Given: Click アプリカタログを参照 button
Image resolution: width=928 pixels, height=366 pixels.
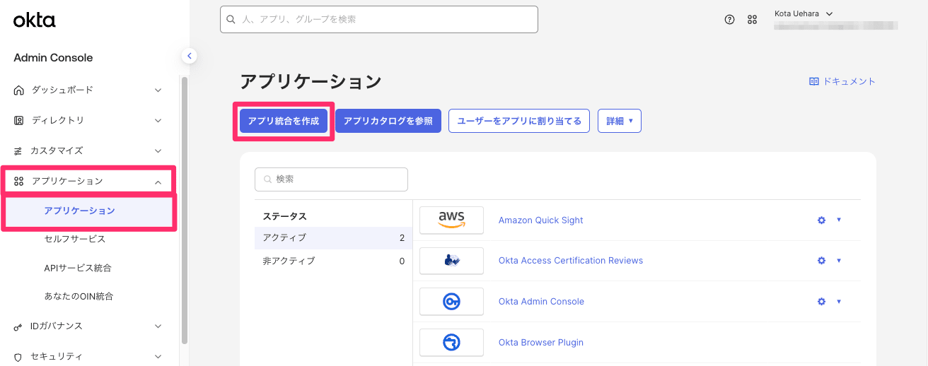Looking at the screenshot, I should (388, 121).
